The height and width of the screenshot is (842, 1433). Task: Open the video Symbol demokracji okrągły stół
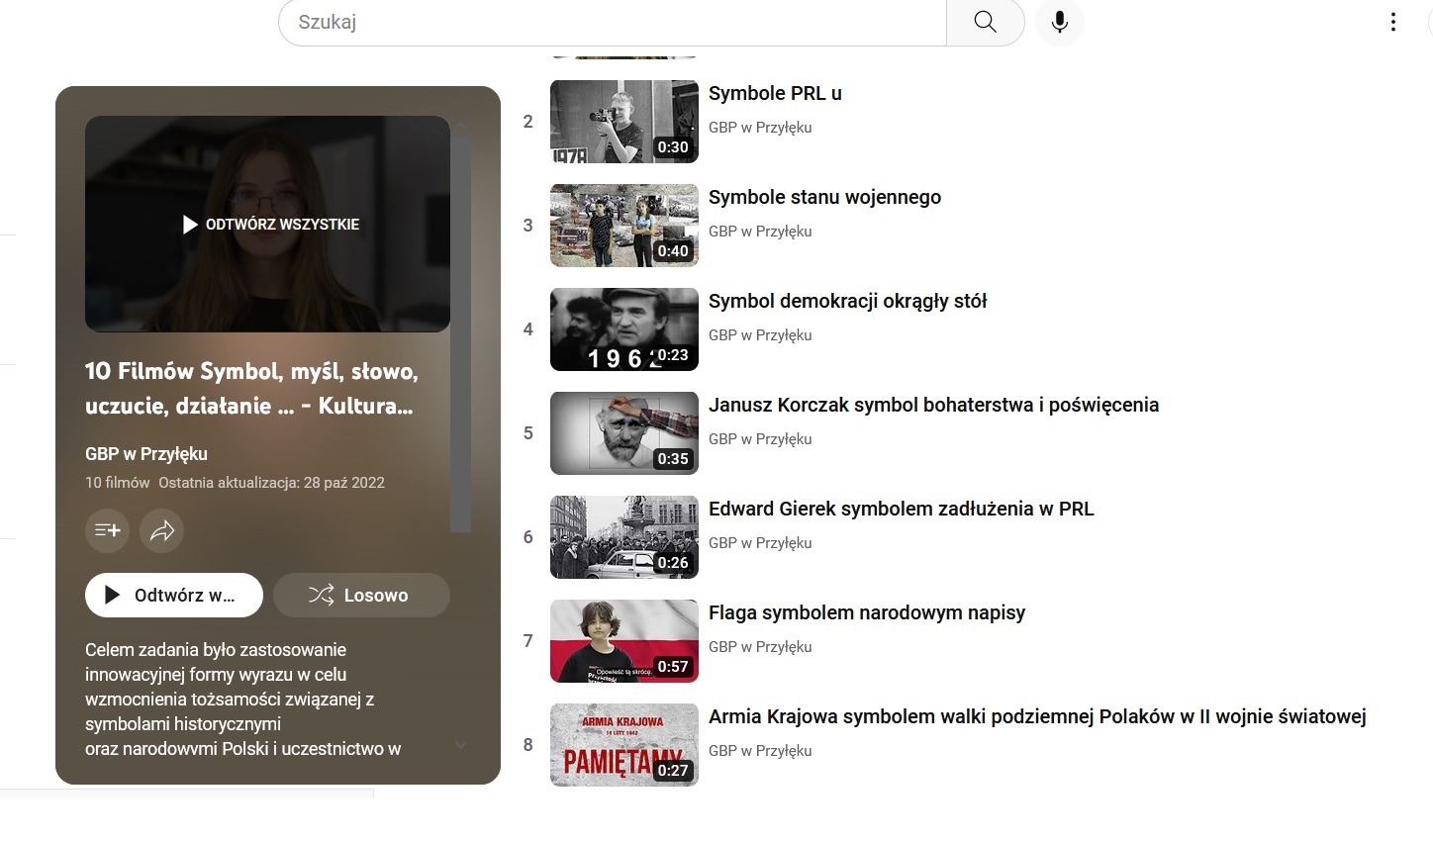(x=848, y=301)
